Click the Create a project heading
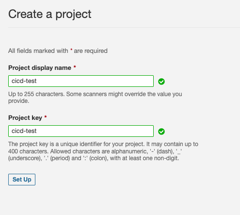Screen dimensions: 240x215 click(50, 14)
